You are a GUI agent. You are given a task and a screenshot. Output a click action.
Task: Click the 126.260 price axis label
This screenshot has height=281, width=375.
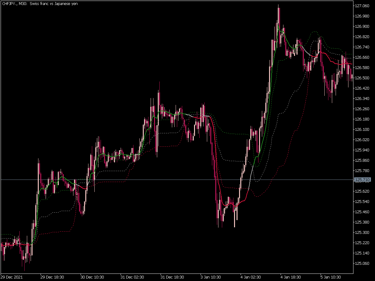click(362, 109)
